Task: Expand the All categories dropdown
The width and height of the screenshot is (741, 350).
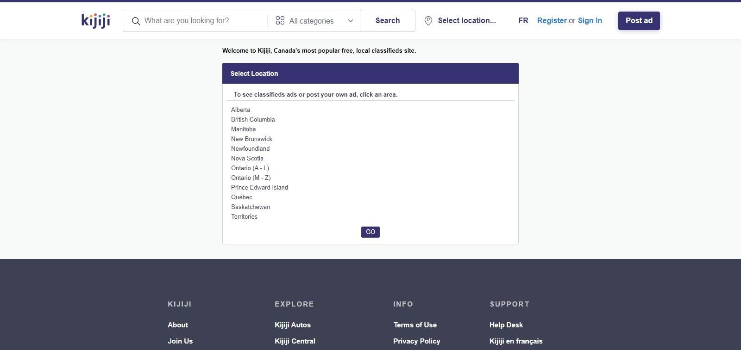Action: tap(314, 21)
